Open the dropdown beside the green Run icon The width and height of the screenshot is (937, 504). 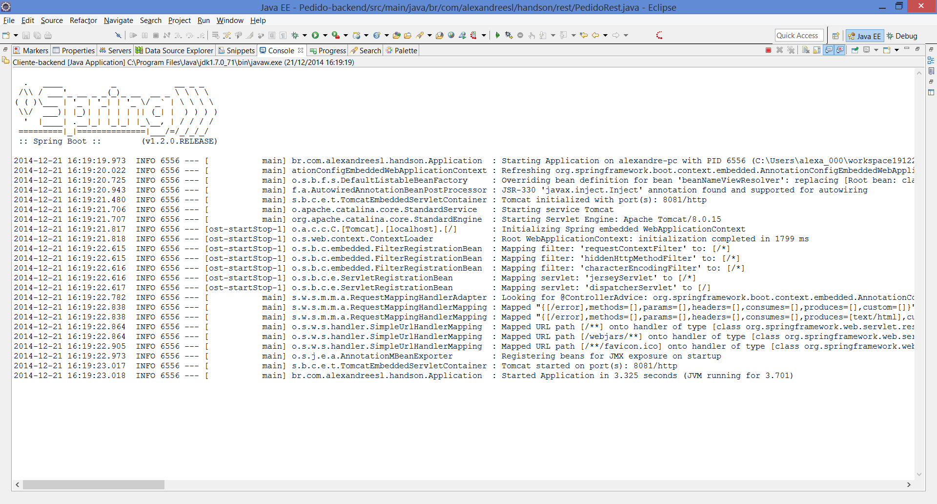[x=325, y=35]
